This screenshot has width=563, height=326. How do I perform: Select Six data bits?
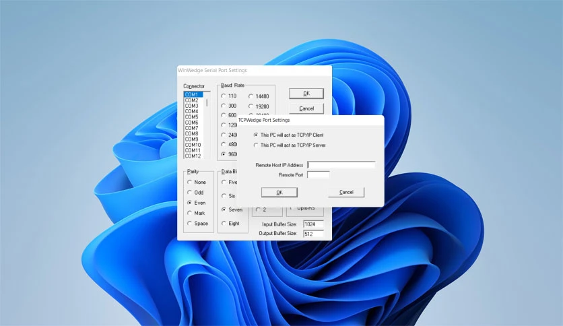click(224, 196)
